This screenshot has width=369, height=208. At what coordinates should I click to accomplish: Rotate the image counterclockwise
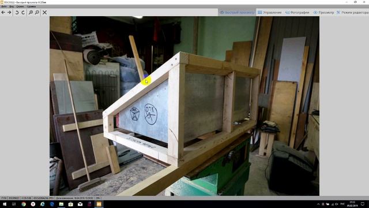pos(17,13)
